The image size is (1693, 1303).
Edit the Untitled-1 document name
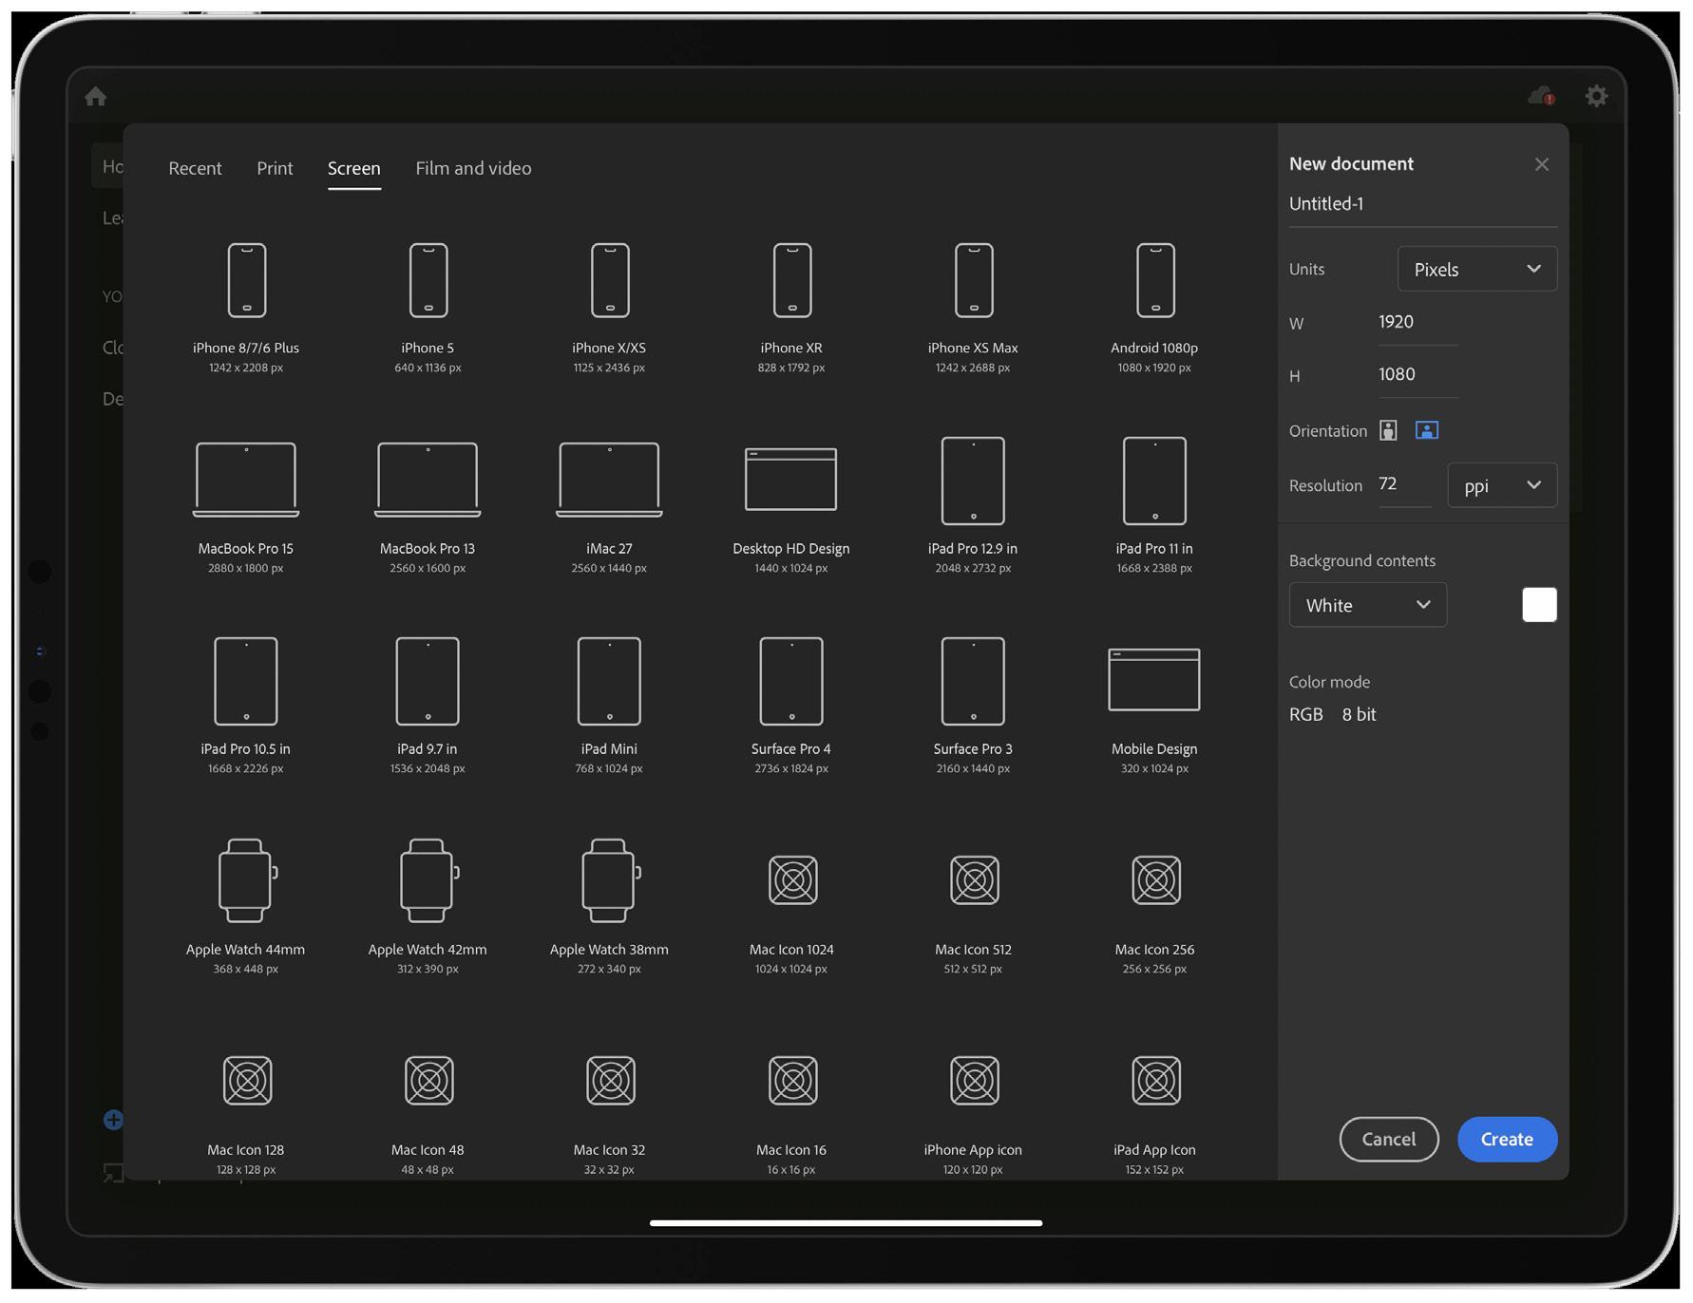1422,204
